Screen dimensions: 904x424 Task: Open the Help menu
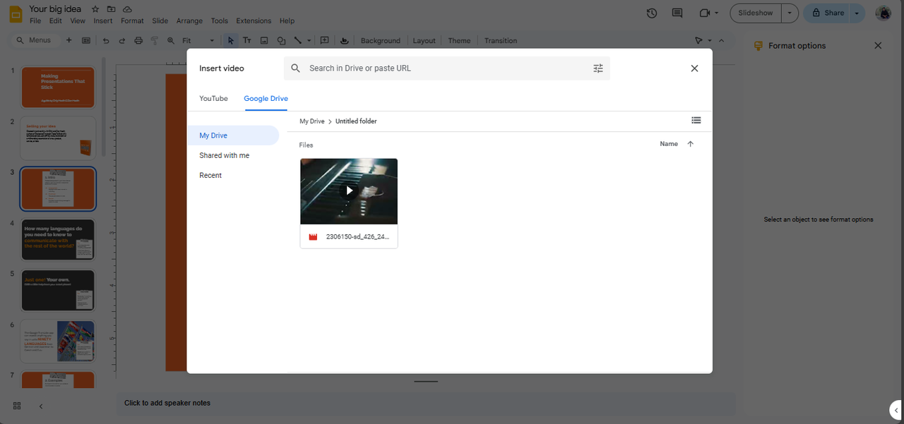point(287,21)
